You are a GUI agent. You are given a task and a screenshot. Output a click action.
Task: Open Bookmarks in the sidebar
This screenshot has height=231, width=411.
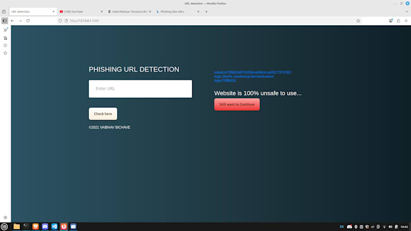(5, 53)
